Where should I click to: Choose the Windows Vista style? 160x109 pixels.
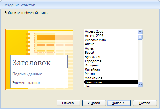(x=111, y=40)
